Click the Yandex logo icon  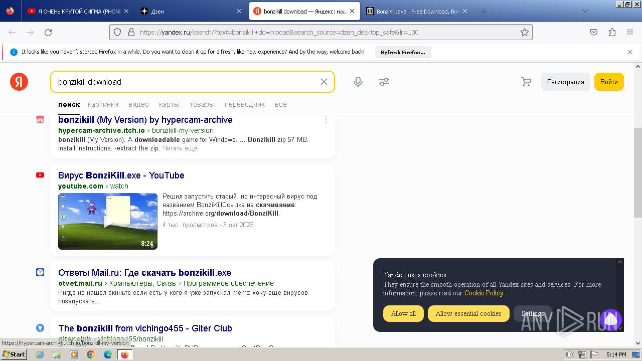coord(19,82)
